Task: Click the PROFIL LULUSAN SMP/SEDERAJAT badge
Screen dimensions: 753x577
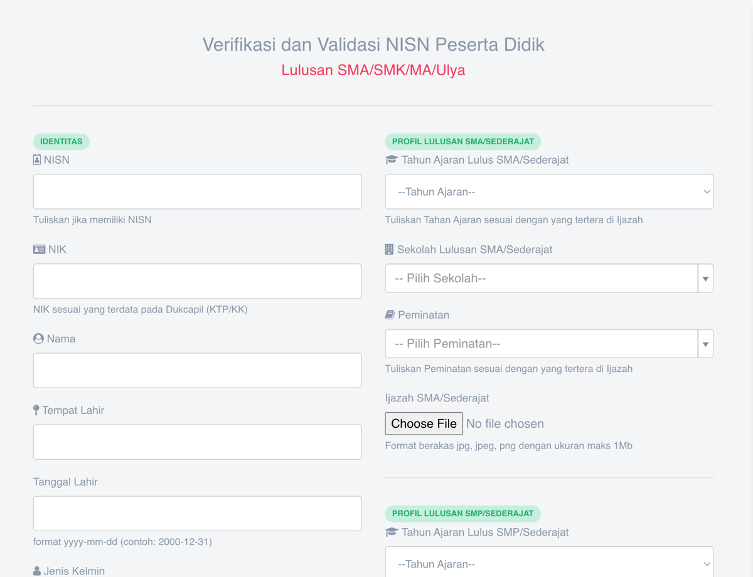Action: tap(462, 513)
